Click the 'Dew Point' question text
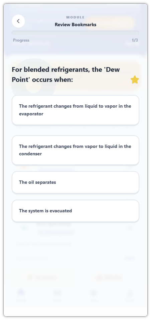 click(x=66, y=74)
